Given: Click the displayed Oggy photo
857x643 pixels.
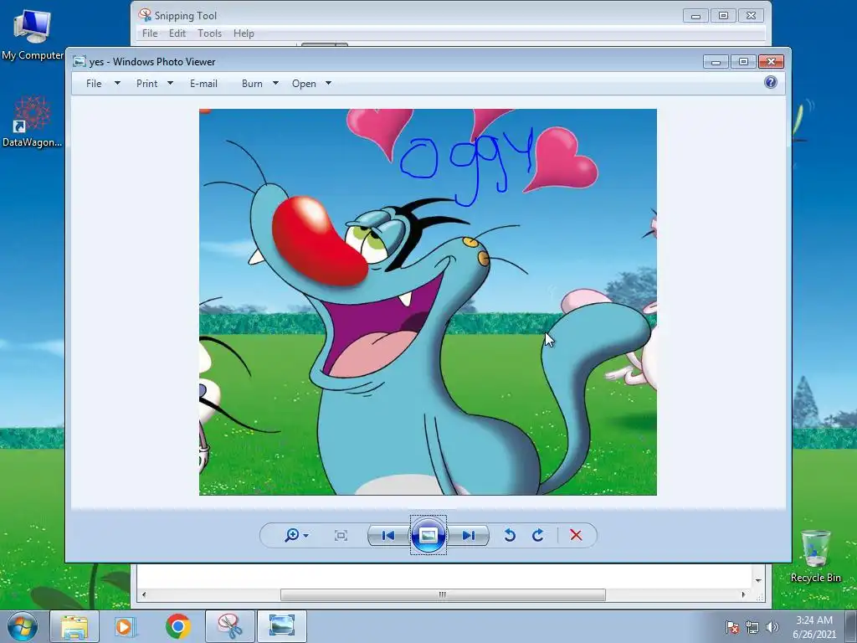Looking at the screenshot, I should pyautogui.click(x=428, y=301).
